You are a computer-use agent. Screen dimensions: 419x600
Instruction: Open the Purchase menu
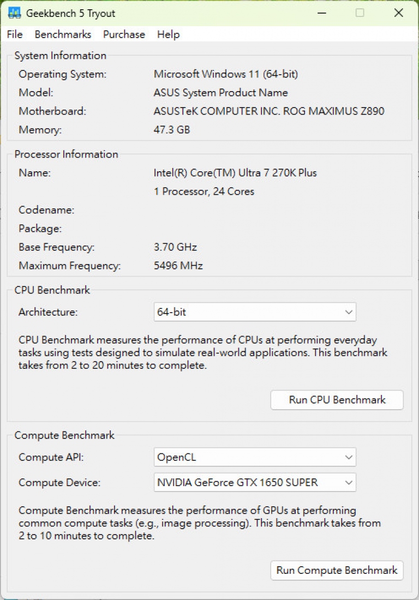coord(124,34)
